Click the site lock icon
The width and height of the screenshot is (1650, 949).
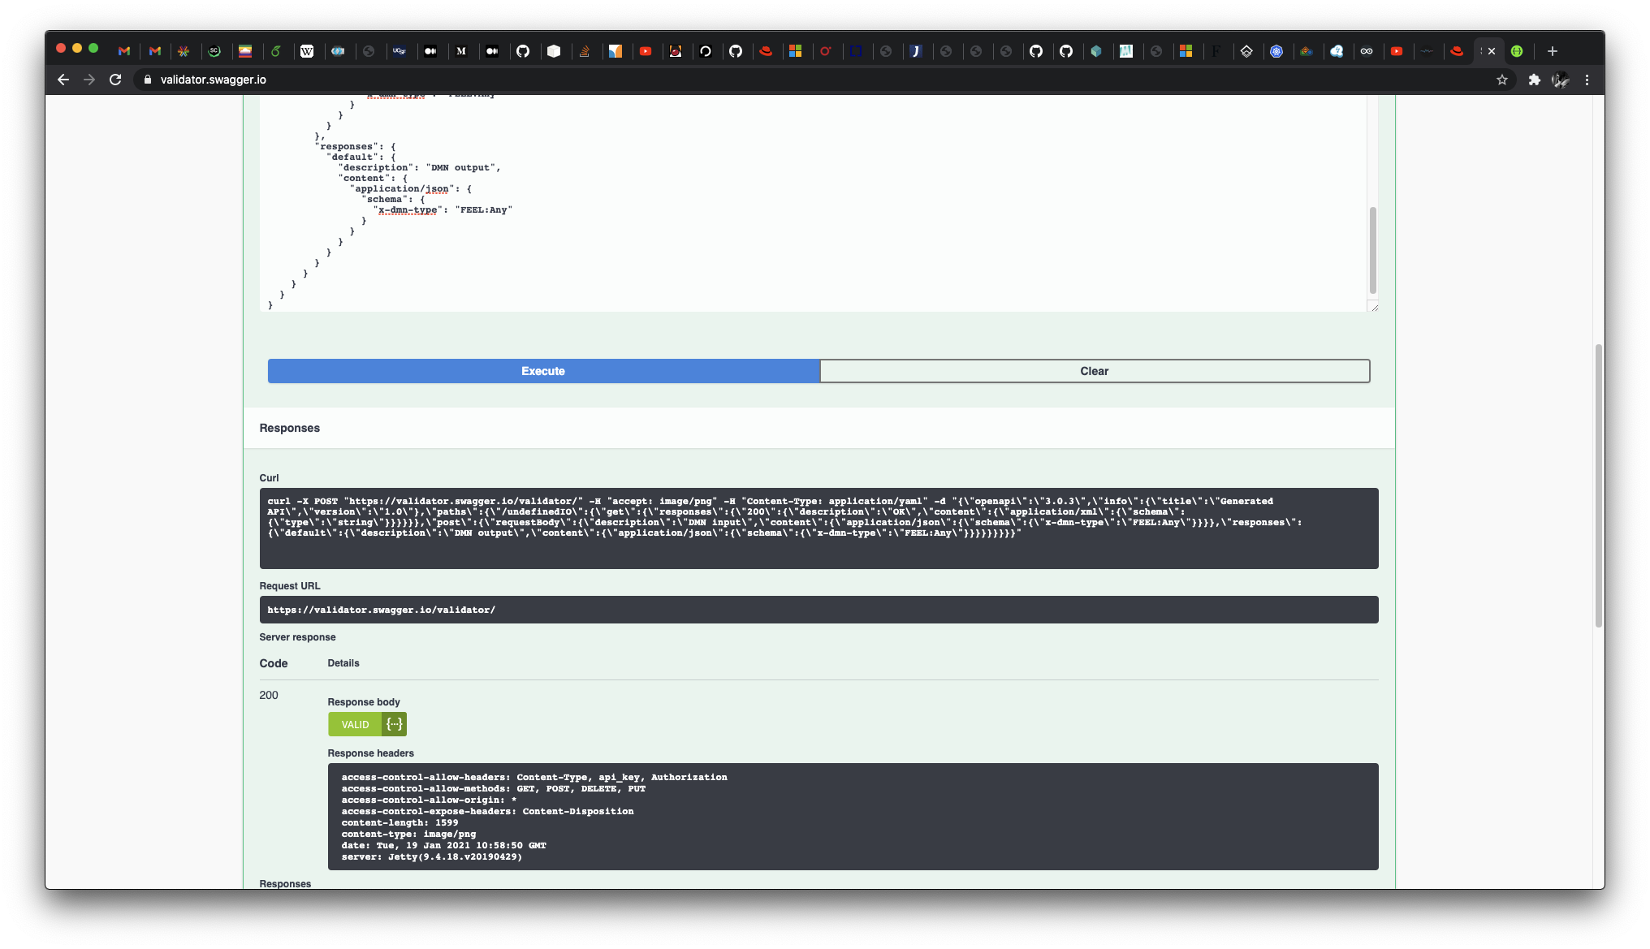click(148, 80)
